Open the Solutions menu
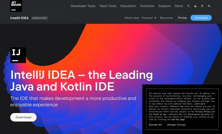This screenshot has width=222, height=134. [147, 6]
